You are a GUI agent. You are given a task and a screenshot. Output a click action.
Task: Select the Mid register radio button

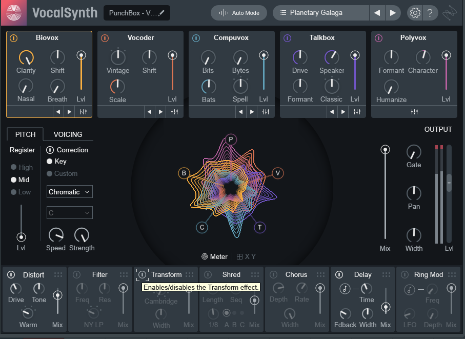point(13,180)
